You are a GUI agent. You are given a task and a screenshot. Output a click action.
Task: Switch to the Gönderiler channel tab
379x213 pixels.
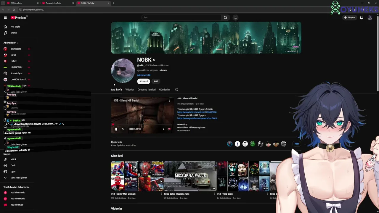tap(165, 90)
